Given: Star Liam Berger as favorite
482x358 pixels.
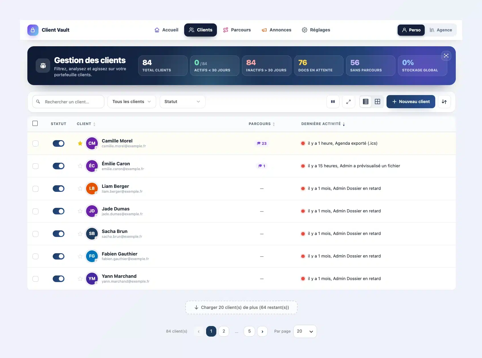Looking at the screenshot, I should (80, 188).
